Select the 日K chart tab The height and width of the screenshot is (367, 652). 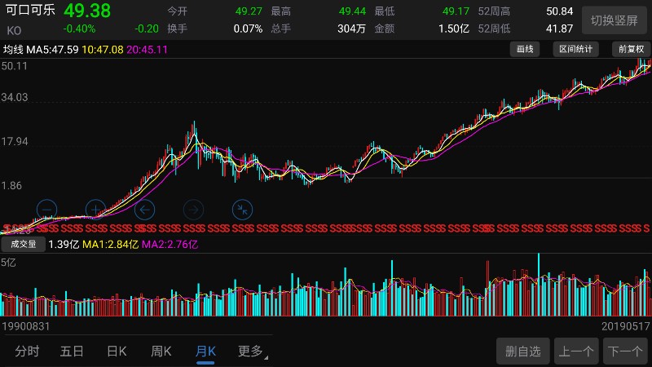117,352
